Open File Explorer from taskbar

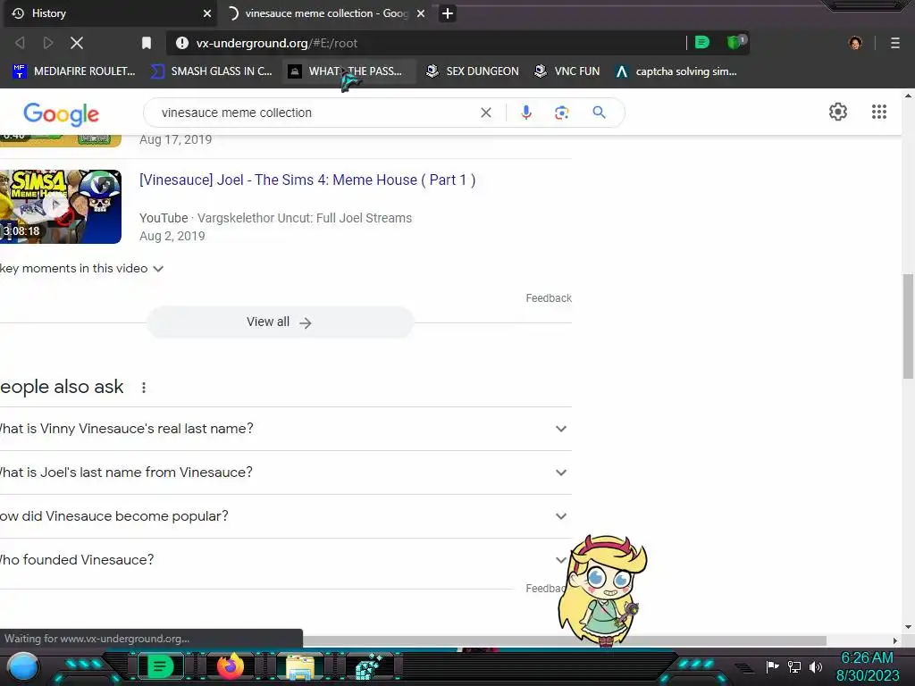coord(300,666)
